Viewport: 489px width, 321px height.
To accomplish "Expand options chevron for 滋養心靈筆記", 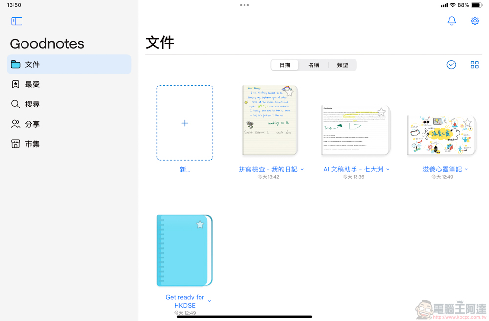I will pos(466,169).
